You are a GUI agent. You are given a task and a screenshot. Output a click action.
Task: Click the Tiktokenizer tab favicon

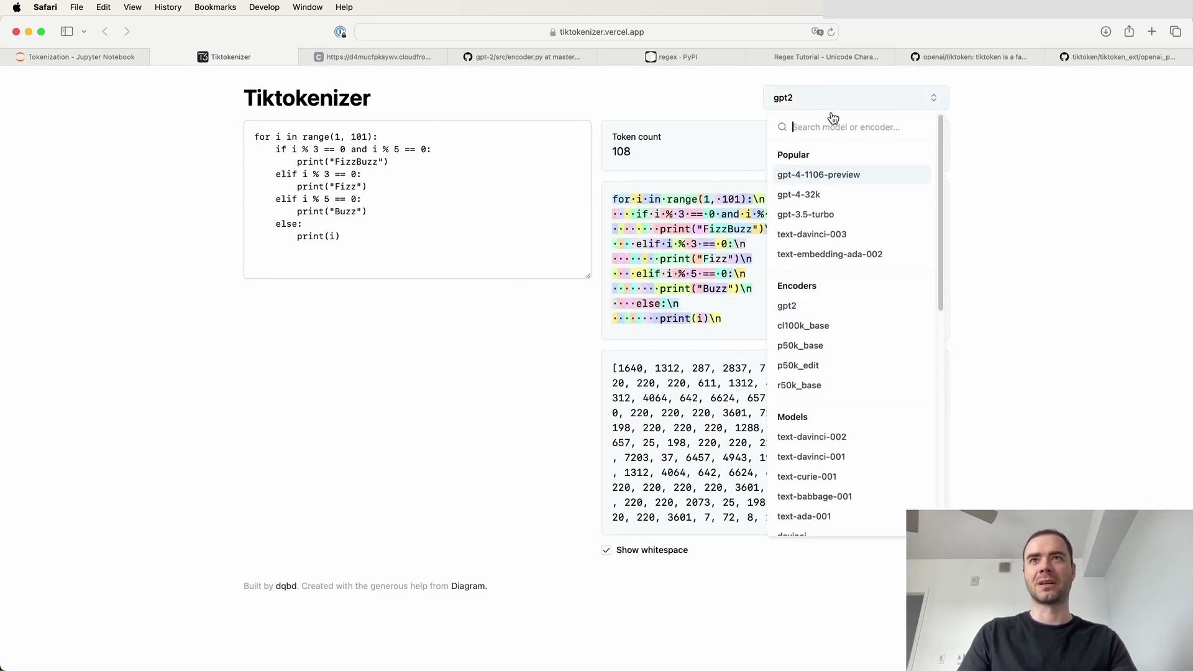201,57
